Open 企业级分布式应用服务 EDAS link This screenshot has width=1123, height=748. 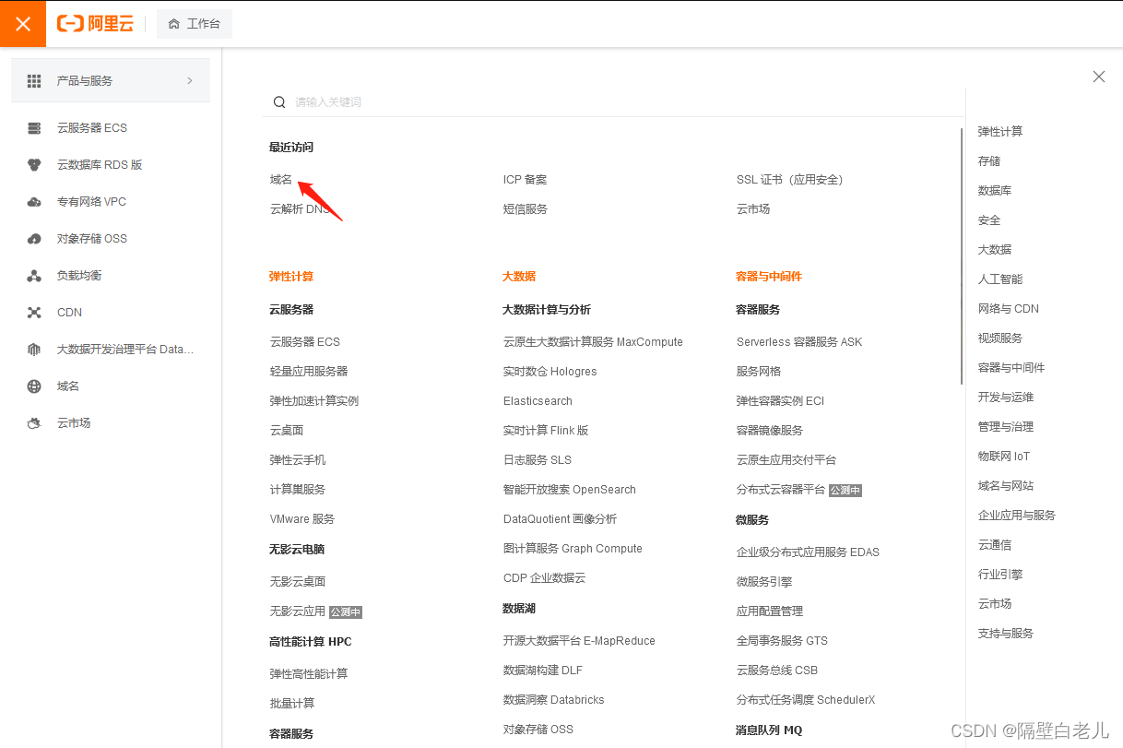[808, 552]
